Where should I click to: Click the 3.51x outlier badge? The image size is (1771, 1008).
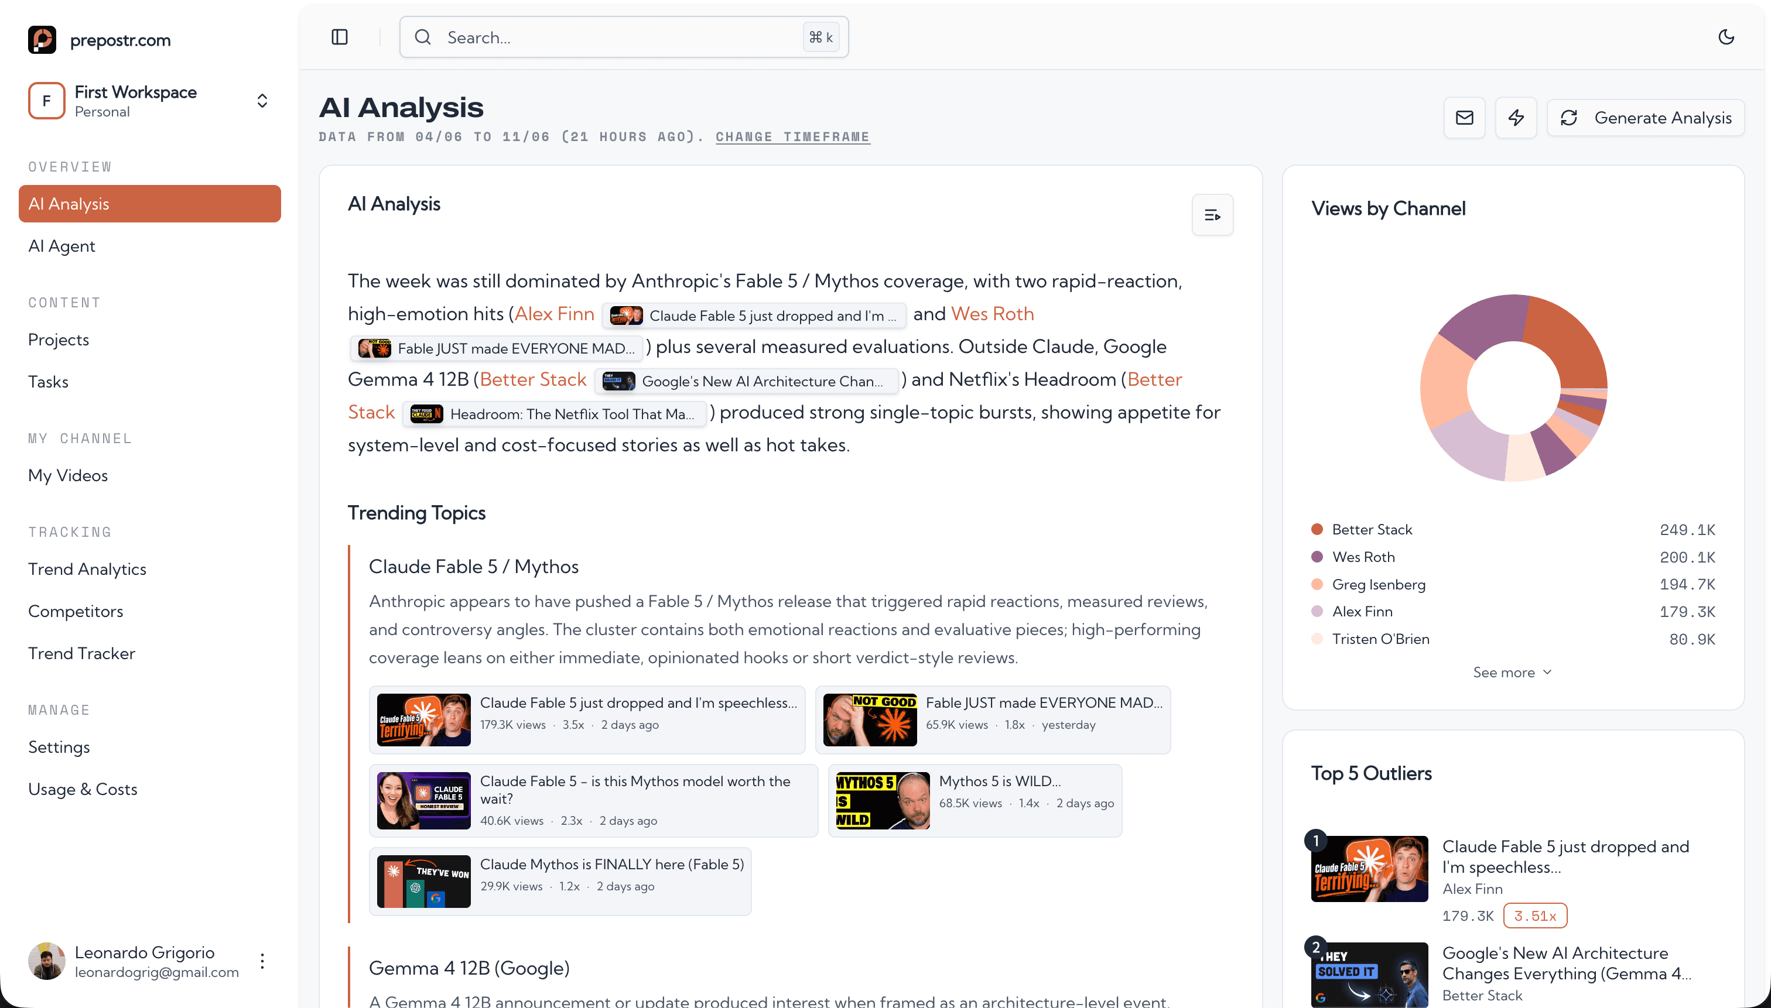click(1535, 916)
